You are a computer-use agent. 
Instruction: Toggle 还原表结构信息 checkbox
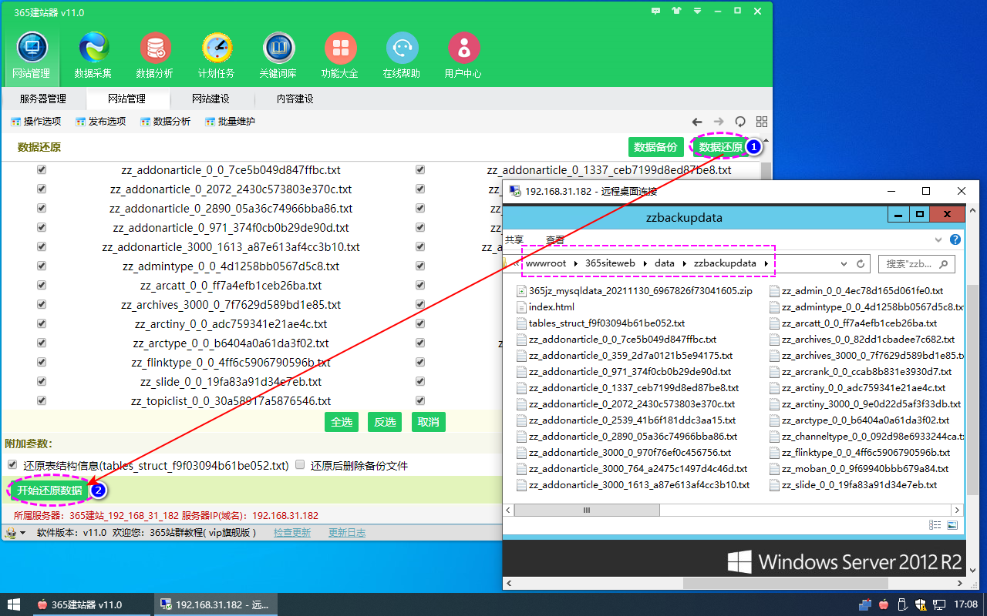pyautogui.click(x=12, y=465)
